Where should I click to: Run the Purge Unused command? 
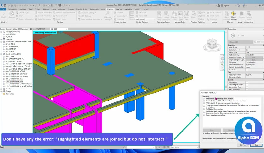tap(60, 16)
